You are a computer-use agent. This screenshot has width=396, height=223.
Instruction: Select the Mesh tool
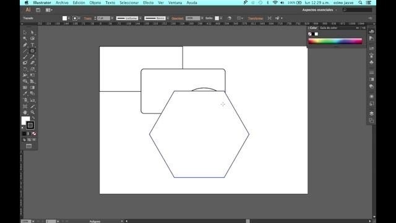tap(25, 87)
